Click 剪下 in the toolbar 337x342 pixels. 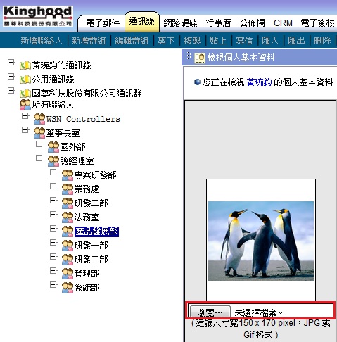166,41
